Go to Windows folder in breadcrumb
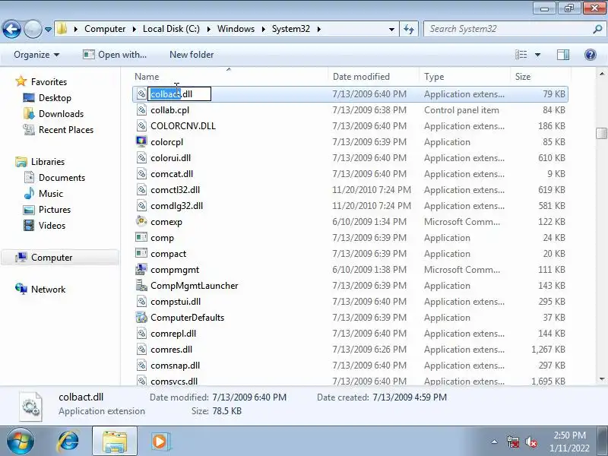Image resolution: width=608 pixels, height=456 pixels. (236, 29)
